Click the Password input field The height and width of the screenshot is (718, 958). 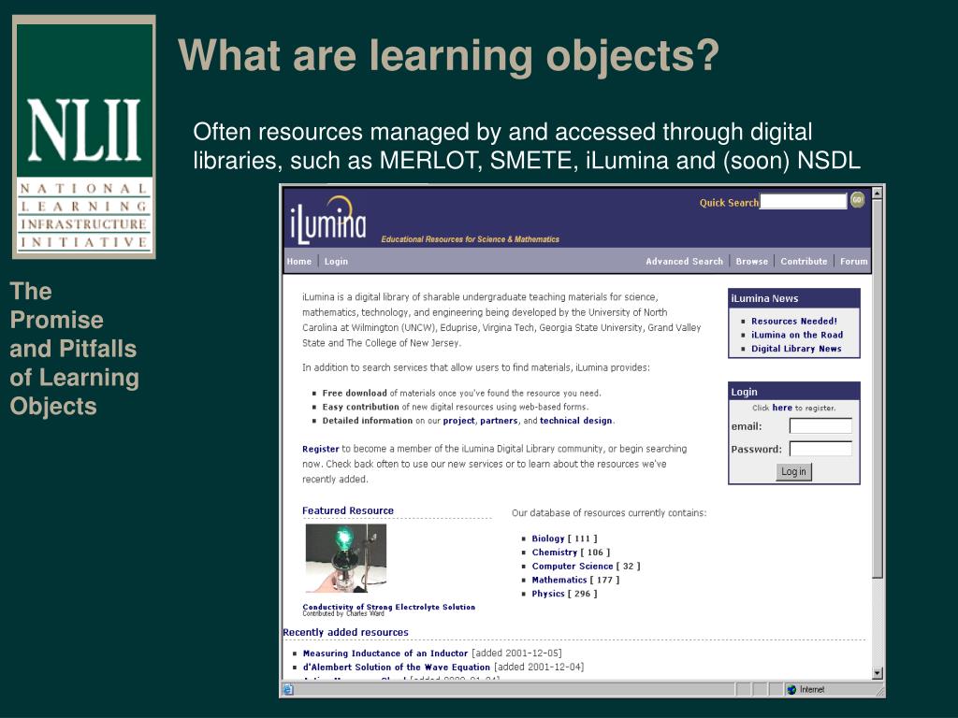tap(820, 449)
